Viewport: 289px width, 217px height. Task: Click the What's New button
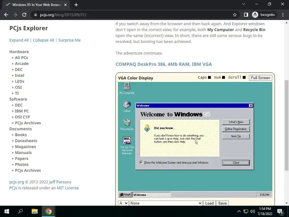click(x=236, y=122)
